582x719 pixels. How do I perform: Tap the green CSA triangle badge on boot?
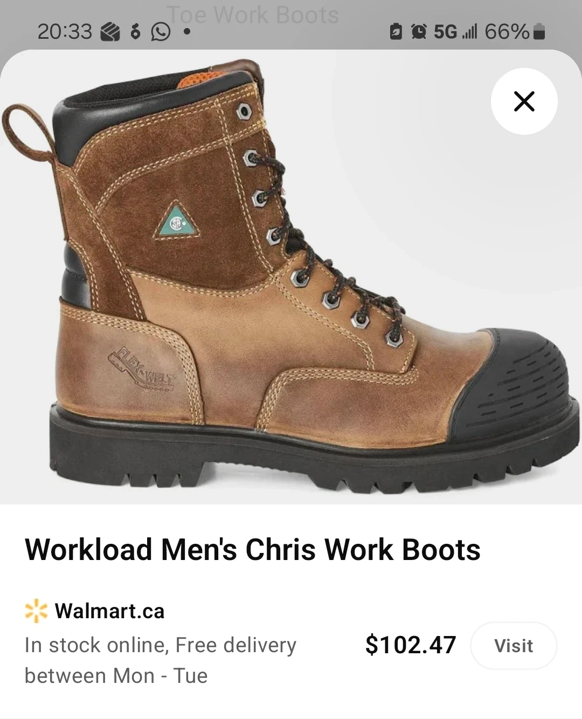coord(178,221)
